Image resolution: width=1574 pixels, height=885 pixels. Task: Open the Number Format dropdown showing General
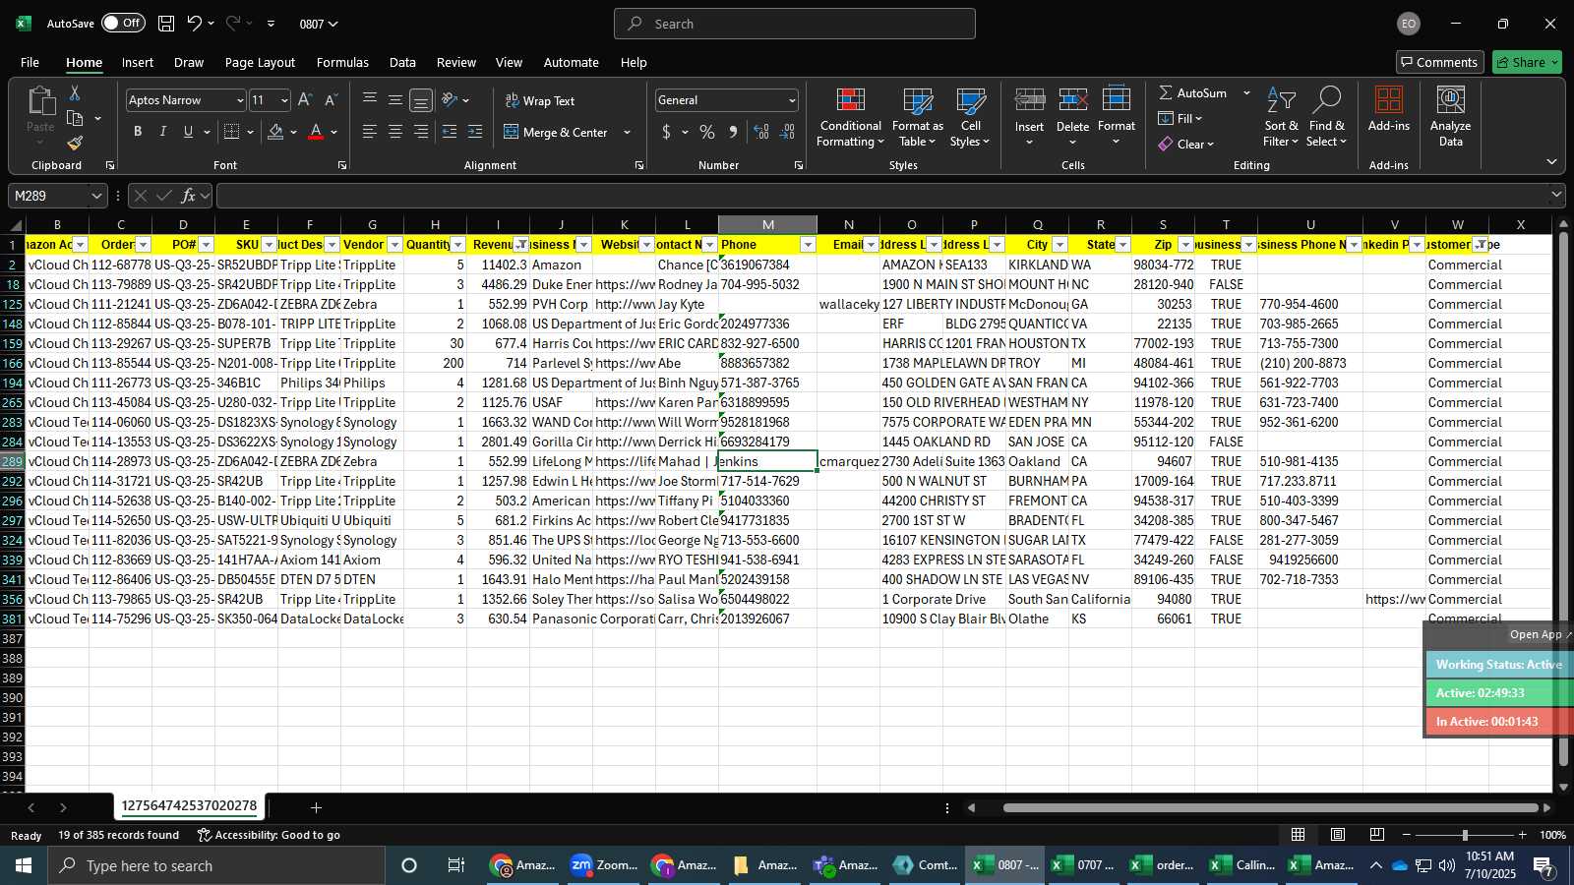coord(792,100)
